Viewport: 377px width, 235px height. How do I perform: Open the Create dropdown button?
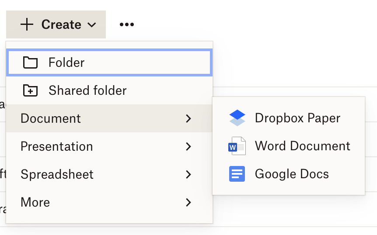coord(56,24)
